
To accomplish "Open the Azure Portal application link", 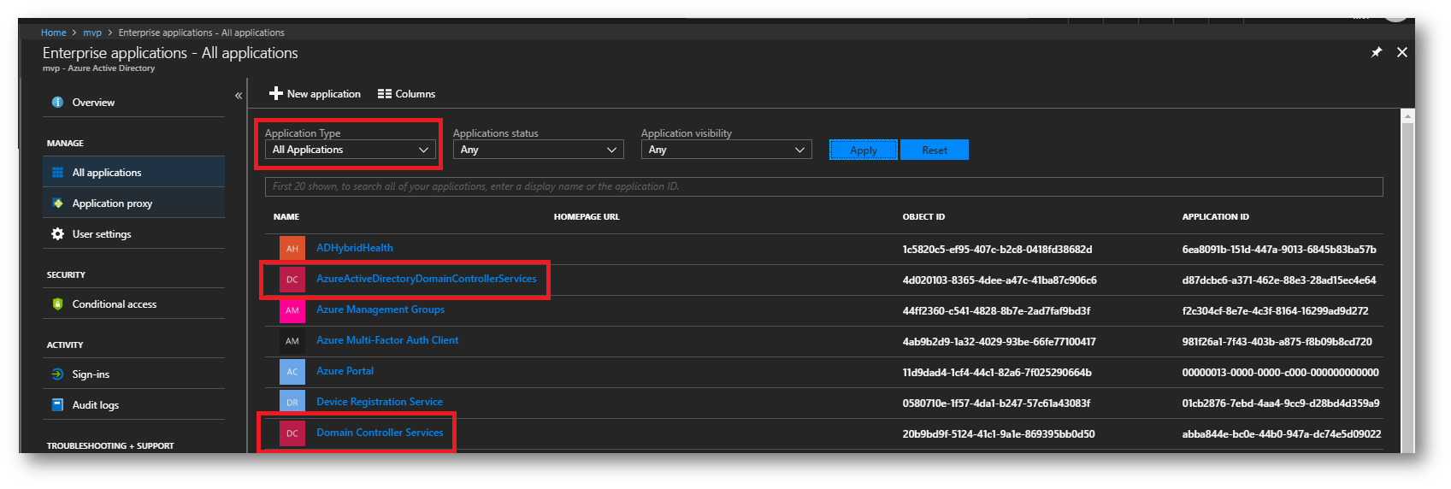I will coord(345,371).
